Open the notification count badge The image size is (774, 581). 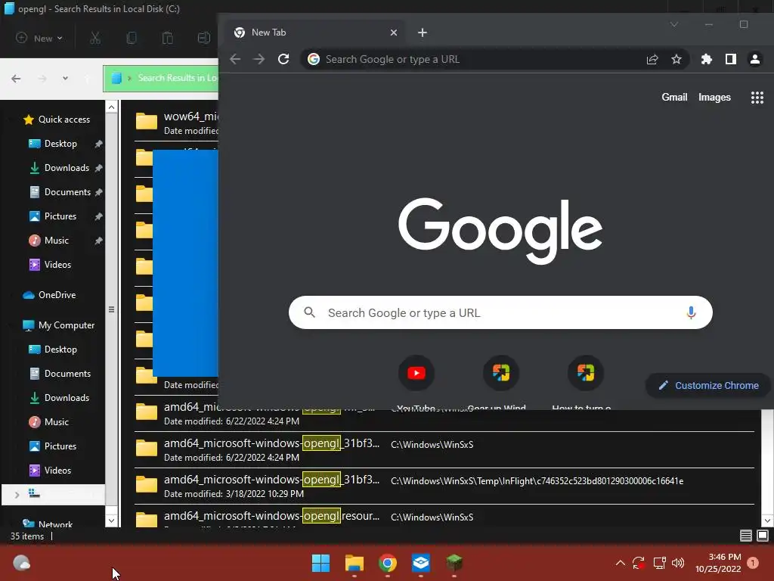coord(753,563)
